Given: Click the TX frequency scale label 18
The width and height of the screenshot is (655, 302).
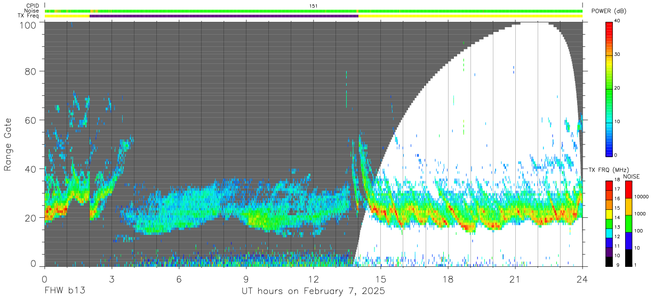Looking at the screenshot, I should click(617, 181).
